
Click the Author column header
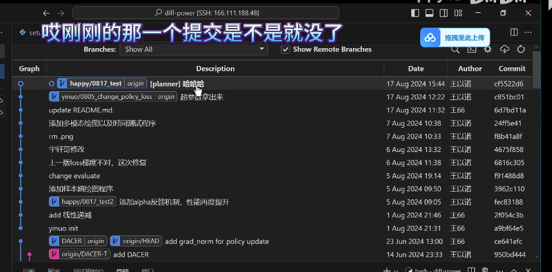(x=470, y=69)
